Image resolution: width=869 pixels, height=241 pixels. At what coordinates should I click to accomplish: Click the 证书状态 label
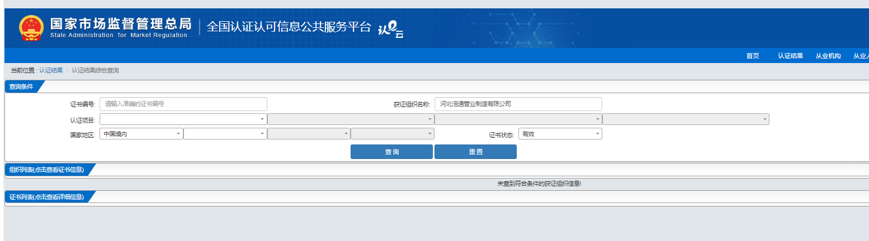coord(501,135)
